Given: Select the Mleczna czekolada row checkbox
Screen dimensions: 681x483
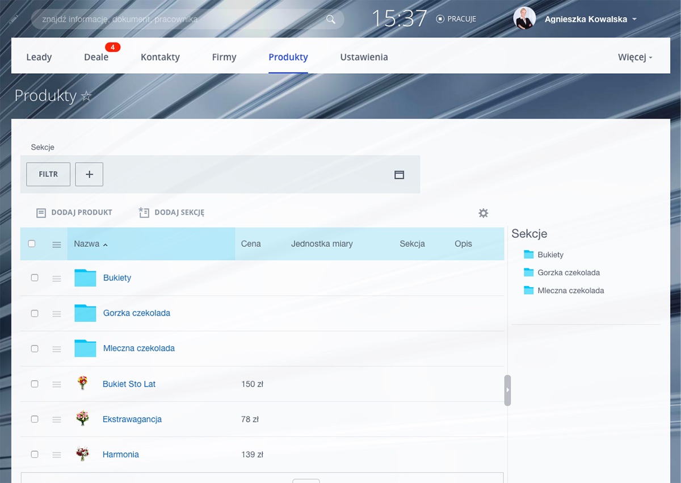Looking at the screenshot, I should click(35, 348).
